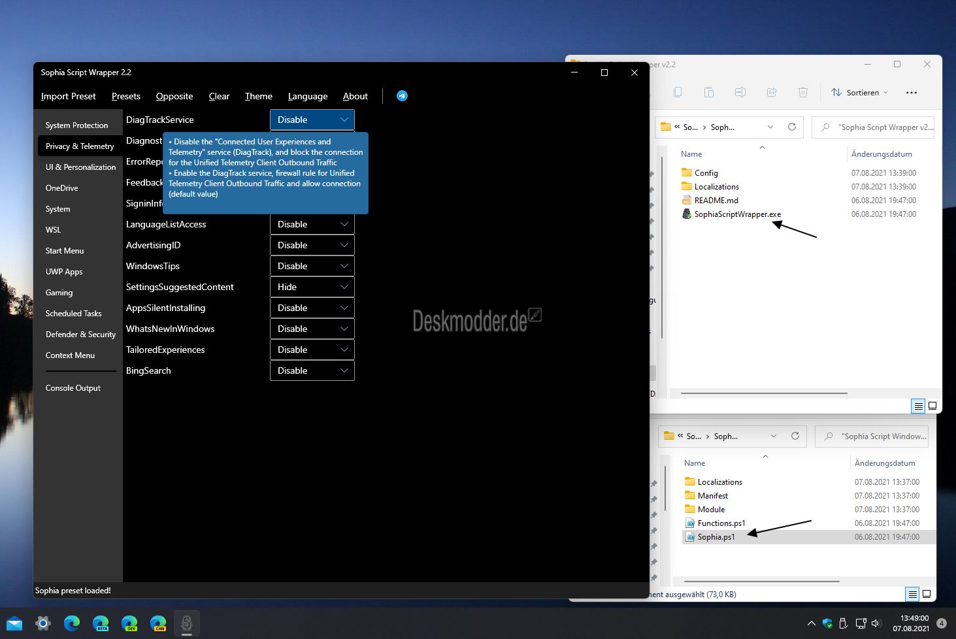Switch upper Explorer to large icons view
Viewport: 956px width, 639px height.
coord(932,406)
